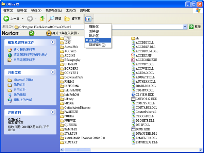Click the Back arrow icon
204x153 pixels.
tap(6, 19)
